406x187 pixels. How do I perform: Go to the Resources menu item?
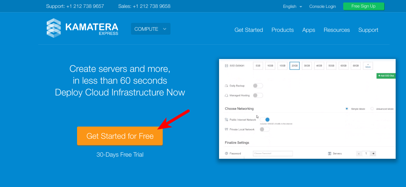pyautogui.click(x=336, y=30)
